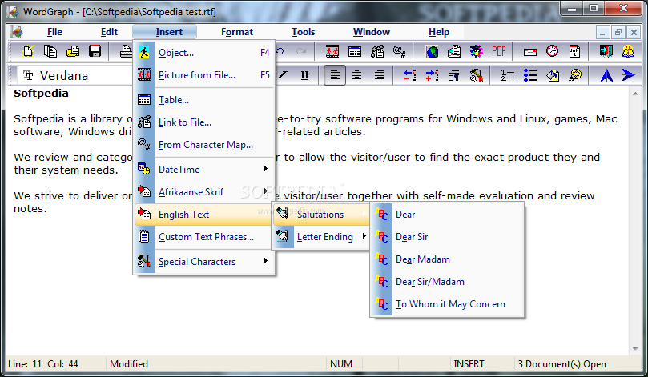Click the Link to File toolbar icon
The width and height of the screenshot is (648, 377).
pyautogui.click(x=377, y=51)
